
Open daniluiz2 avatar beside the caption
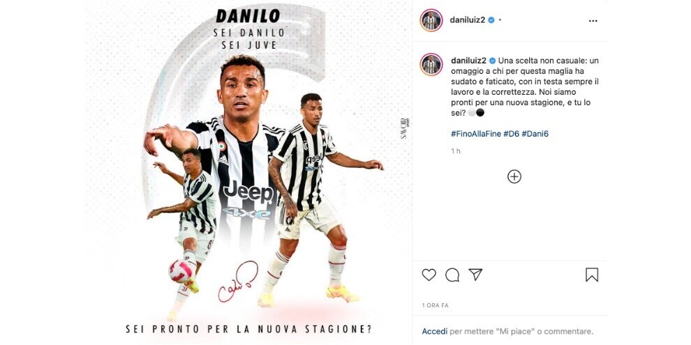431,65
